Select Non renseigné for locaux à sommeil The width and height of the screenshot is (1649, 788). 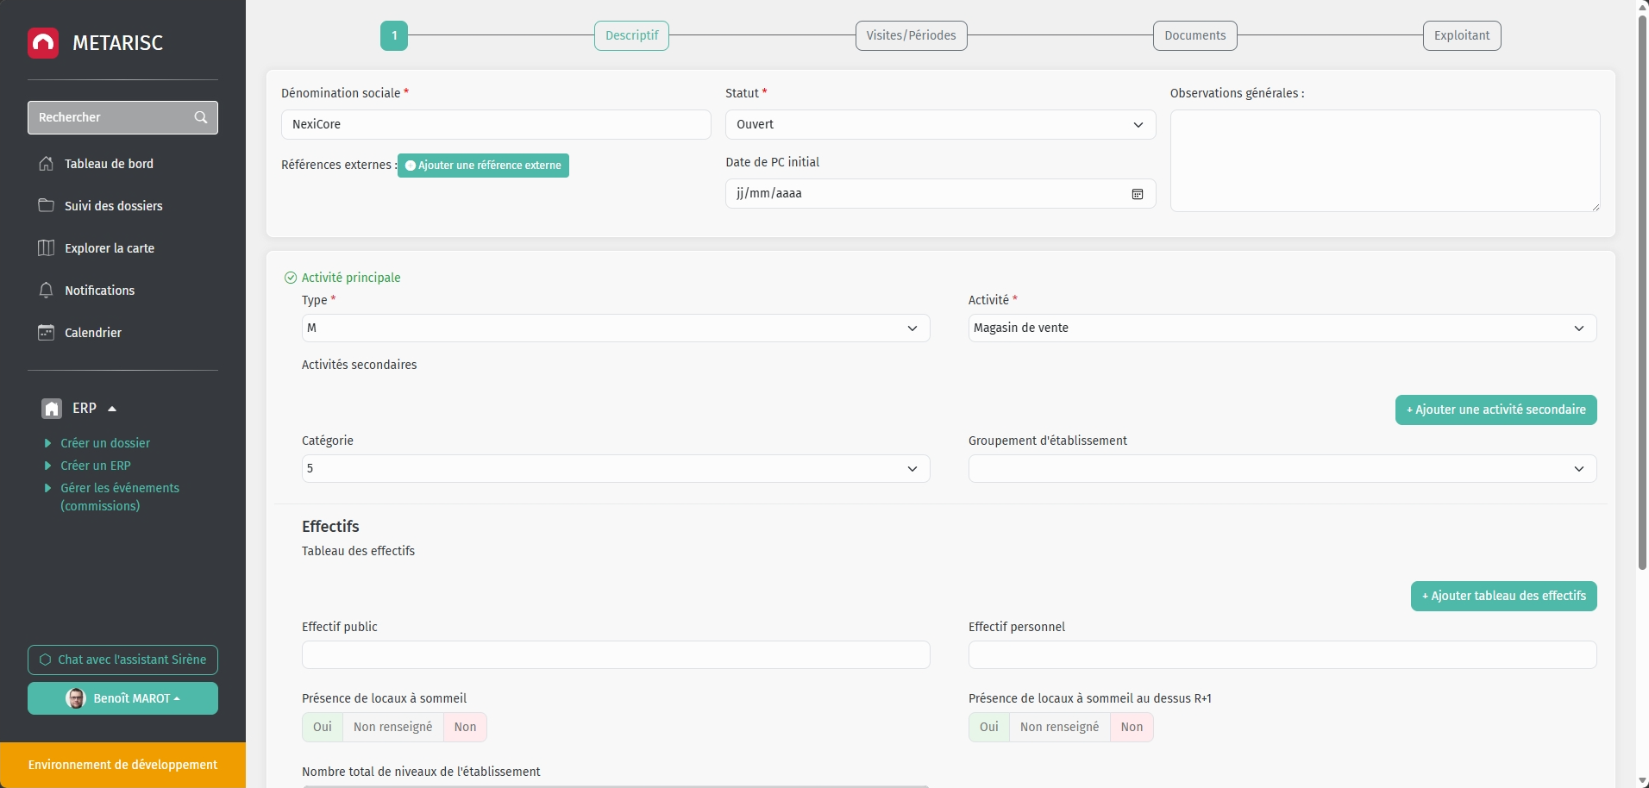coord(393,728)
